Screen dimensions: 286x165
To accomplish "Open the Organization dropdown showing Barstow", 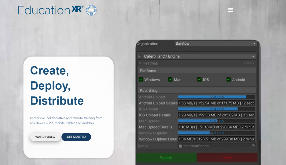I will coord(216,43).
